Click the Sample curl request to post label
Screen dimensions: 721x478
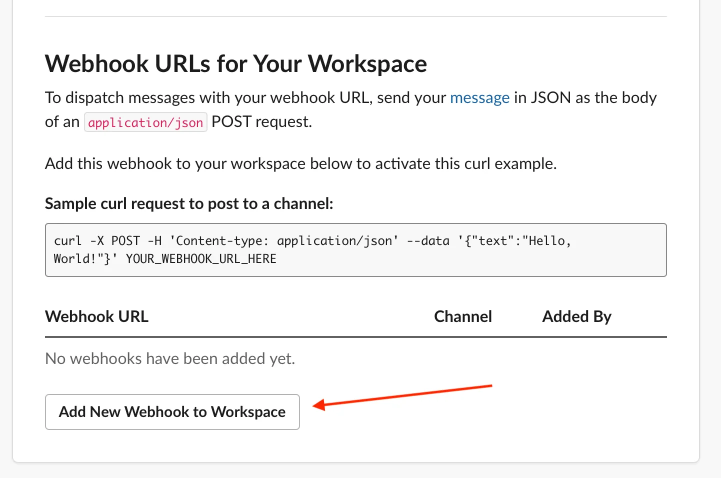pos(188,203)
